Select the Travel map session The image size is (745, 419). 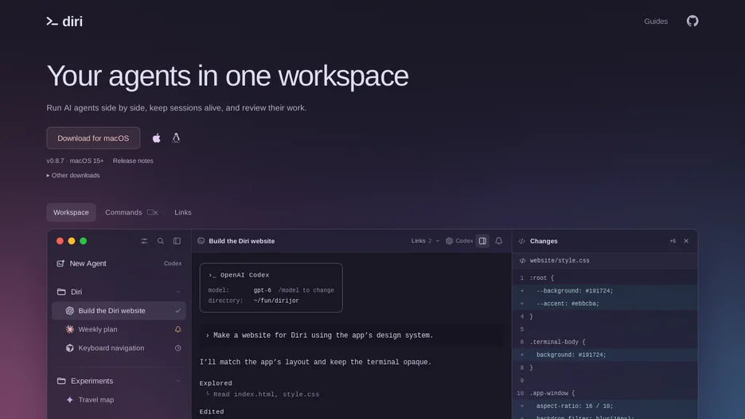click(x=119, y=400)
